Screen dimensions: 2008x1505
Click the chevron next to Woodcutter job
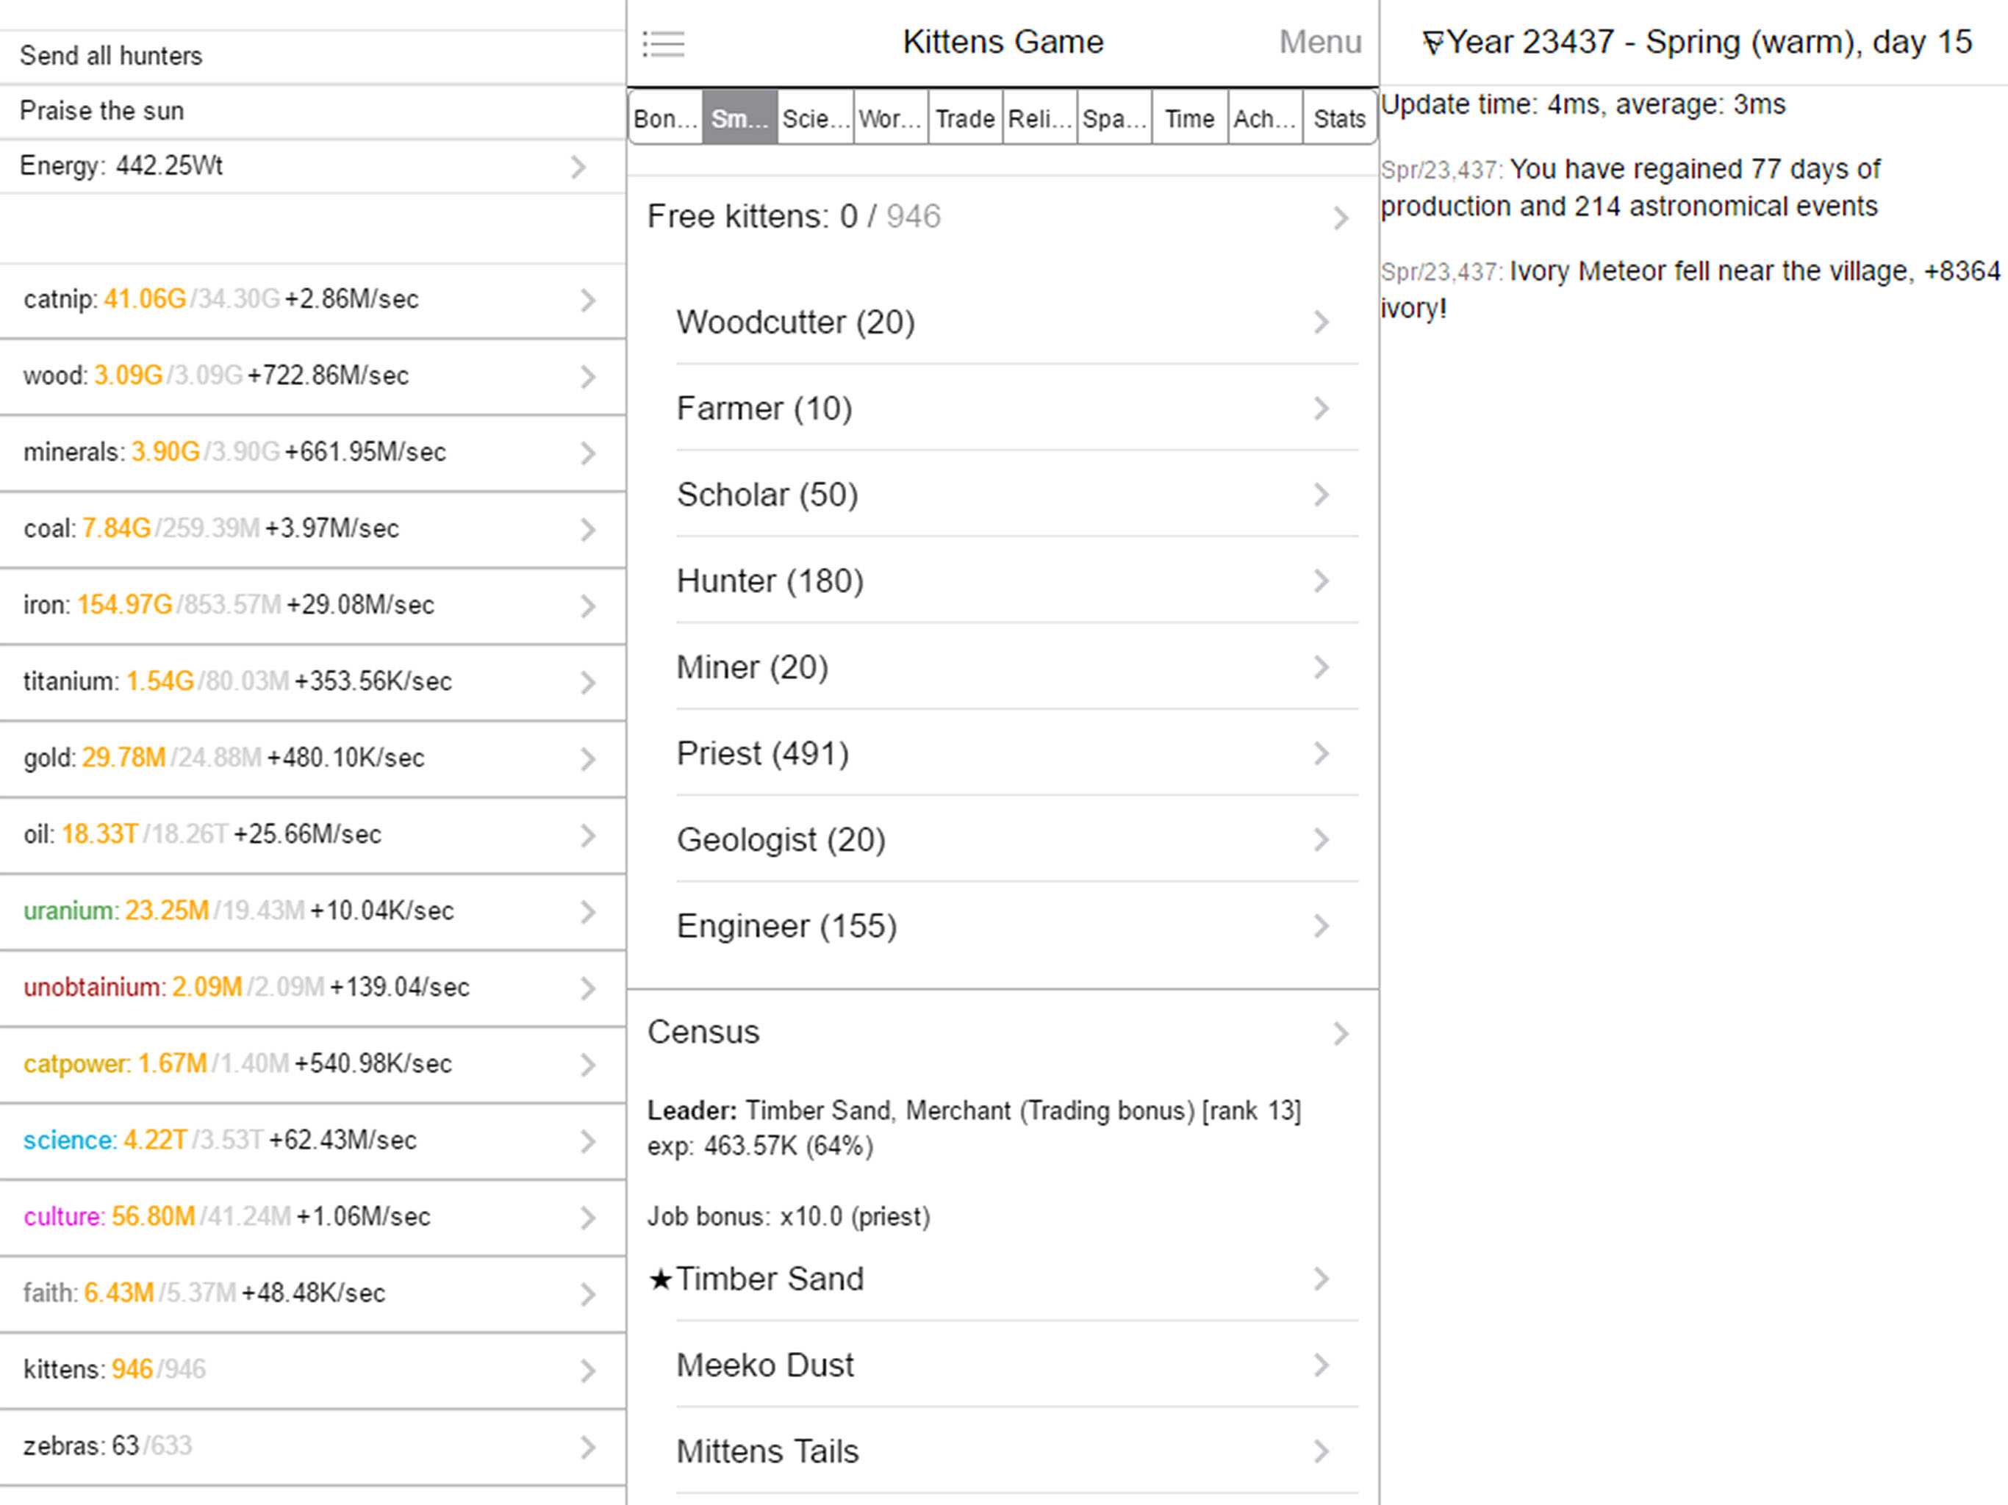click(1321, 323)
